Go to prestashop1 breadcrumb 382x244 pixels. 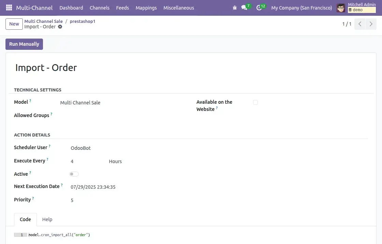tap(83, 21)
